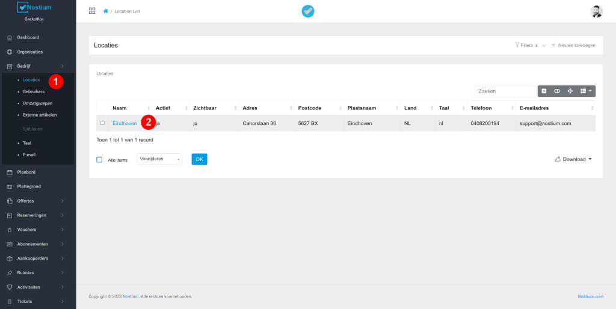Click the home icon in breadcrumb
The image size is (616, 309).
pyautogui.click(x=106, y=11)
